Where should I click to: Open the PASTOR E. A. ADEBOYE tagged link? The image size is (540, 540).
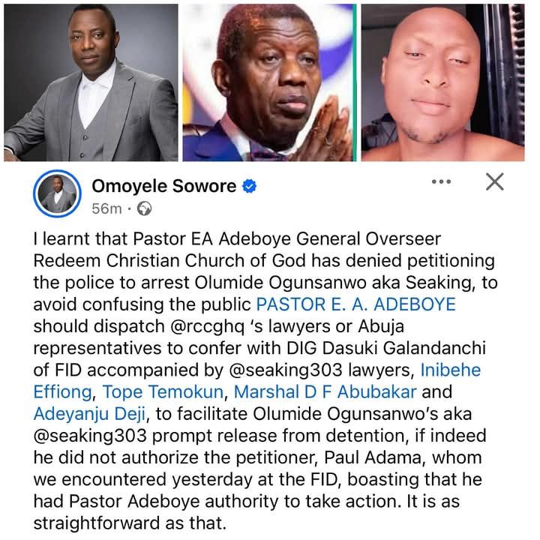(356, 304)
